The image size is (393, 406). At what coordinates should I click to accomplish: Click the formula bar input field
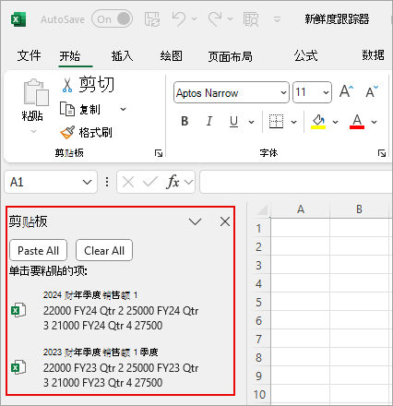[x=296, y=182]
